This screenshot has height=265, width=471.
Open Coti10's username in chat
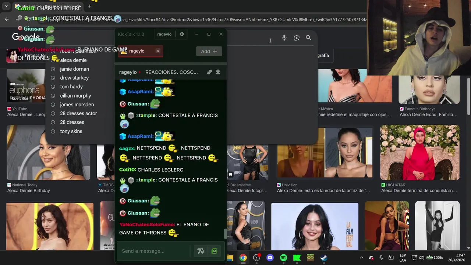click(x=127, y=170)
